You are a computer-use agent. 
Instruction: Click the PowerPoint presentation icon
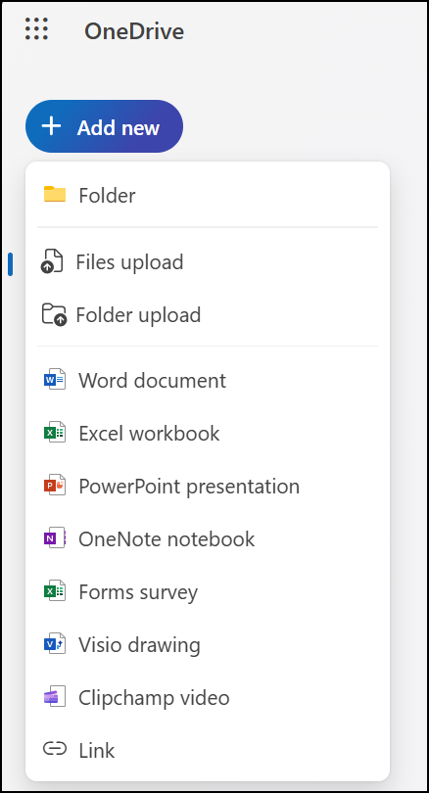point(55,485)
